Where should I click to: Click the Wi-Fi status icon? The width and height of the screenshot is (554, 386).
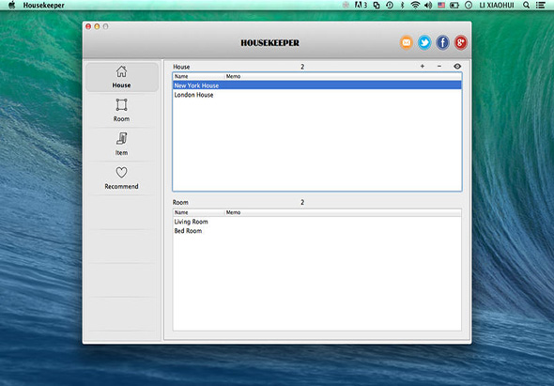tap(415, 5)
